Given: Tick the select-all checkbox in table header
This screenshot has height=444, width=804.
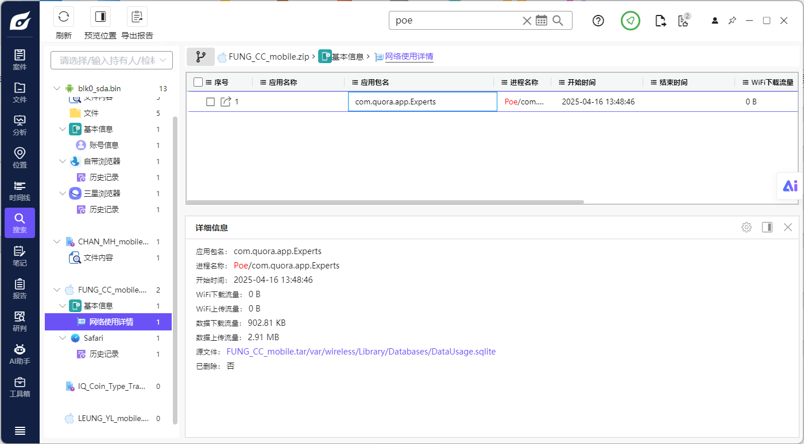Looking at the screenshot, I should [x=198, y=82].
